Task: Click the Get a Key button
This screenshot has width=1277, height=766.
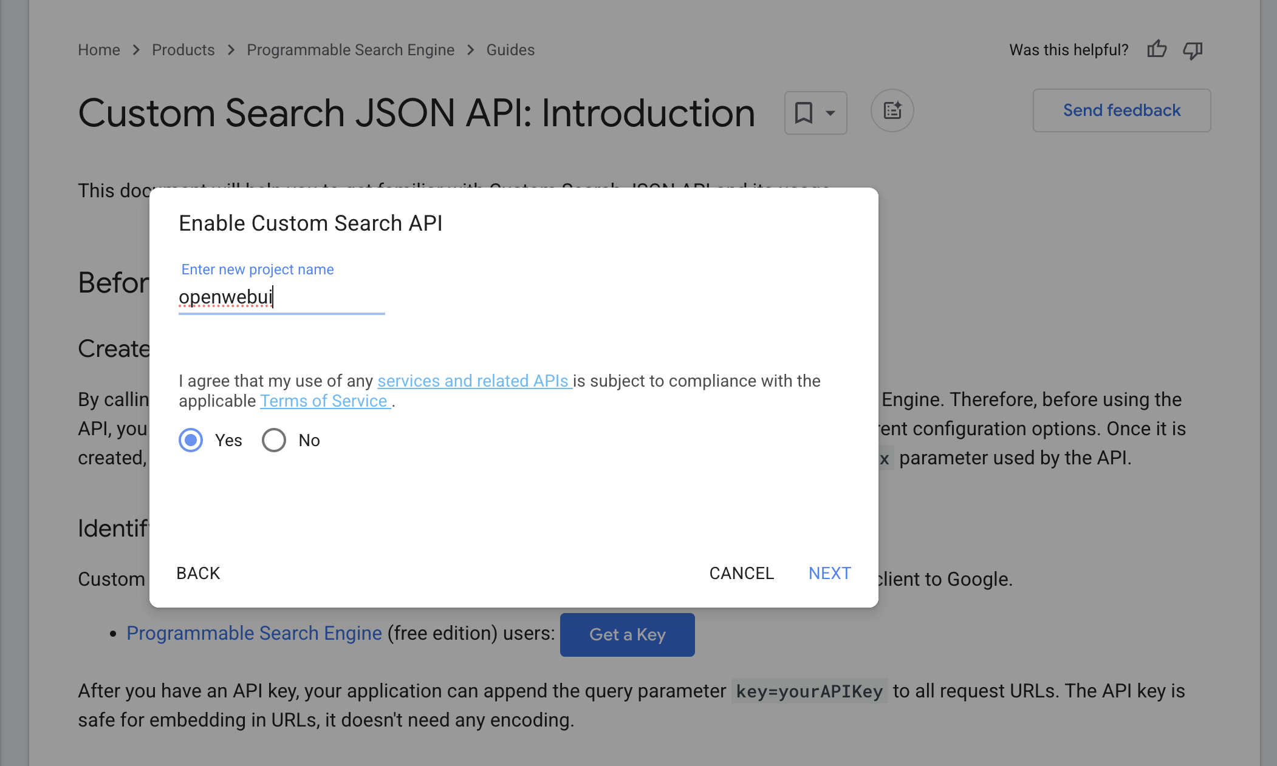Action: (x=627, y=634)
